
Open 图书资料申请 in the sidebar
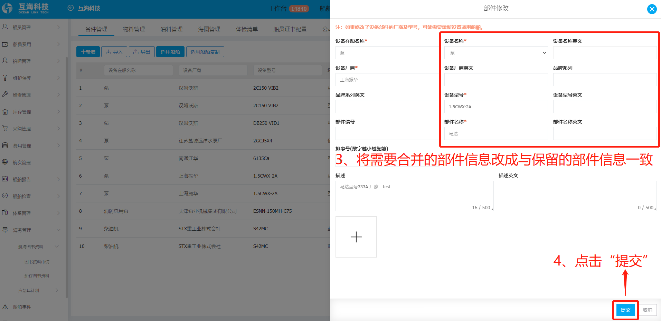[37, 262]
